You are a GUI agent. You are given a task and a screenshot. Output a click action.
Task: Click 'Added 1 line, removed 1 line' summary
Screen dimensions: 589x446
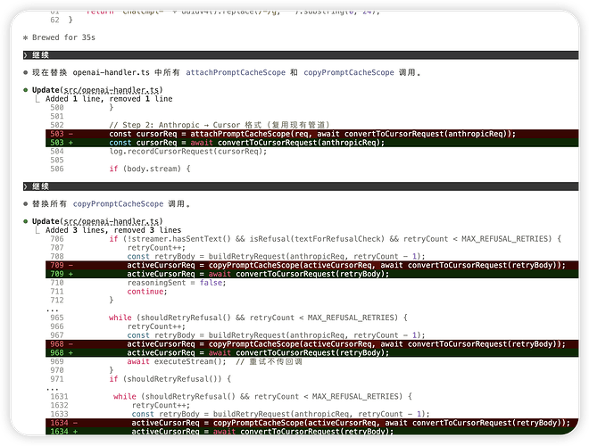pyautogui.click(x=109, y=99)
